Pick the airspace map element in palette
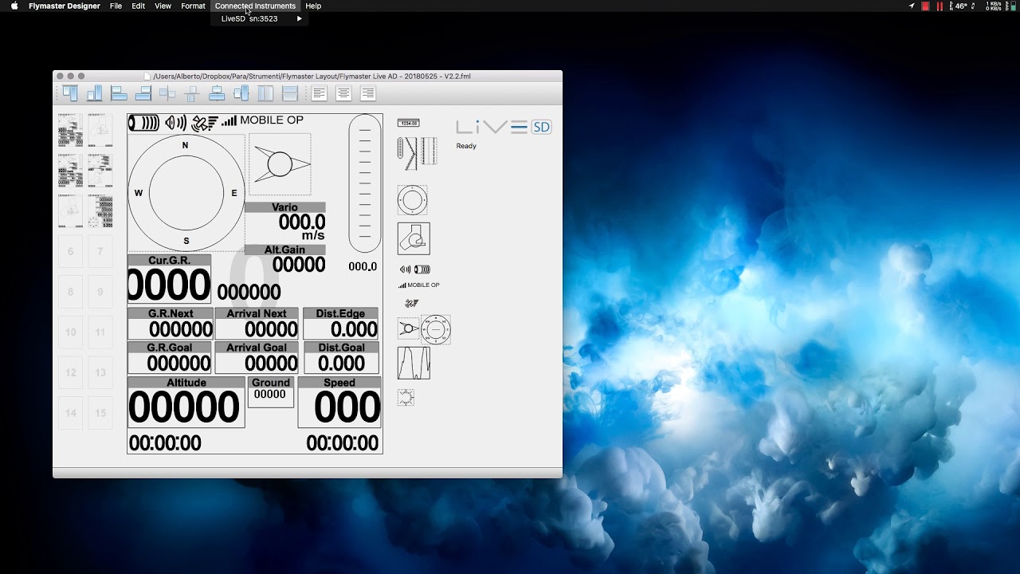Viewport: 1020px width, 574px height. [414, 238]
